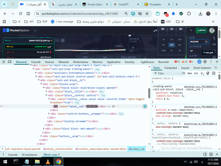The image size is (221, 166).
Task: Click the red errors count showing 61
Action: point(177,62)
